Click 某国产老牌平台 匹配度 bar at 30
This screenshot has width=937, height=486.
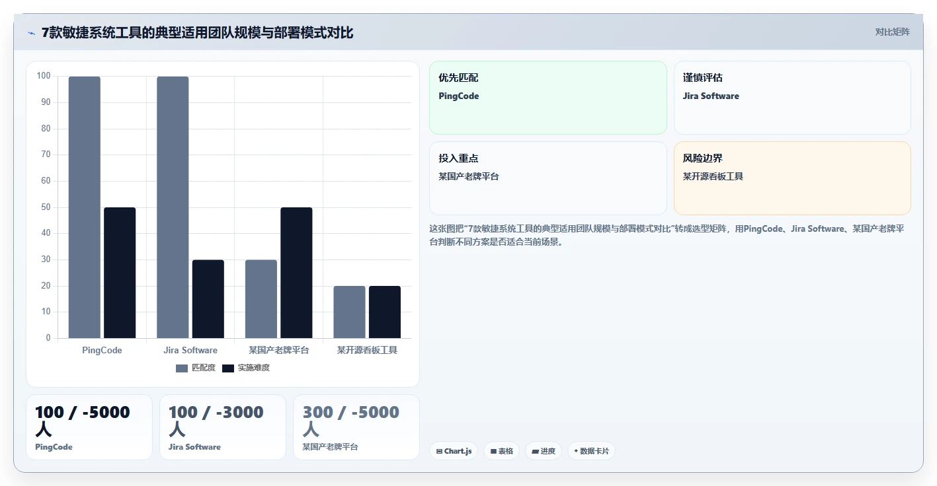[x=261, y=299]
